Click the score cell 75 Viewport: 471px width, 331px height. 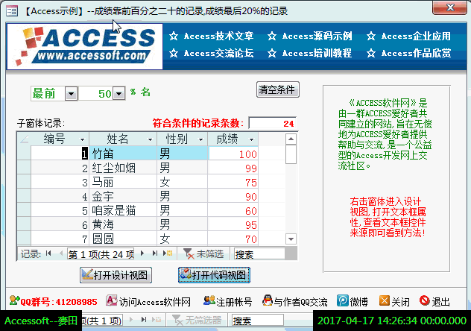(x=233, y=182)
